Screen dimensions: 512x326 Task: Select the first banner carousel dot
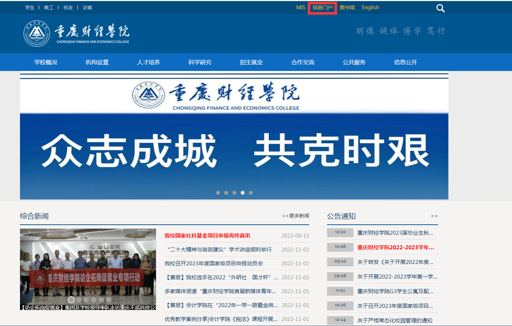pos(218,193)
